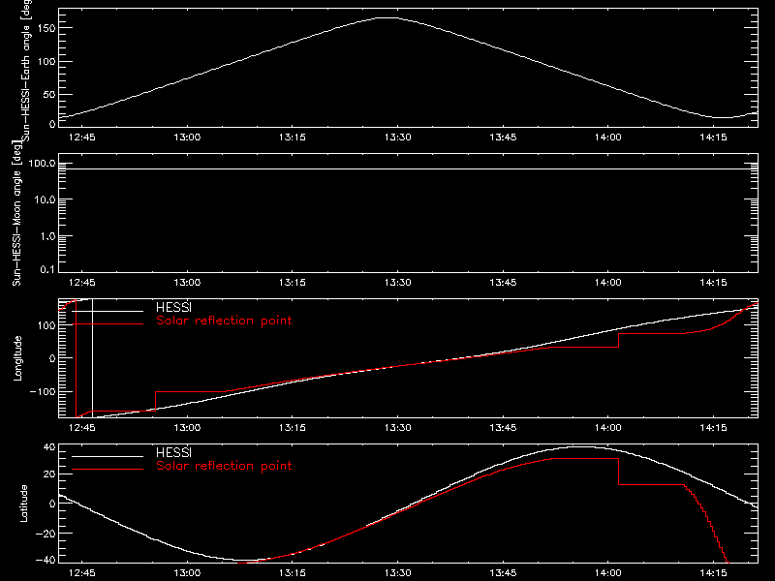The height and width of the screenshot is (581, 775).
Task: Click the 150 y-axis label in top plot
Action: [x=46, y=28]
